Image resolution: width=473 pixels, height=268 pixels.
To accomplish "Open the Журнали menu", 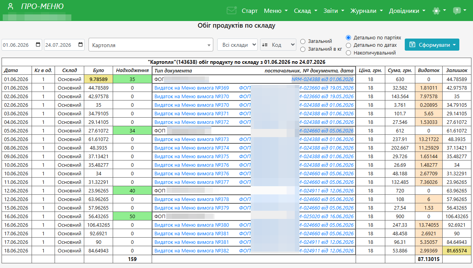I will click(x=367, y=11).
